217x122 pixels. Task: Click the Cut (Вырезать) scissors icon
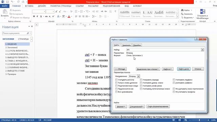[x=11, y=10]
